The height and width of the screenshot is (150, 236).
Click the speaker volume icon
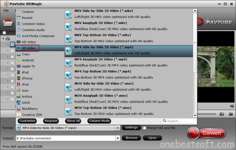tap(232, 106)
